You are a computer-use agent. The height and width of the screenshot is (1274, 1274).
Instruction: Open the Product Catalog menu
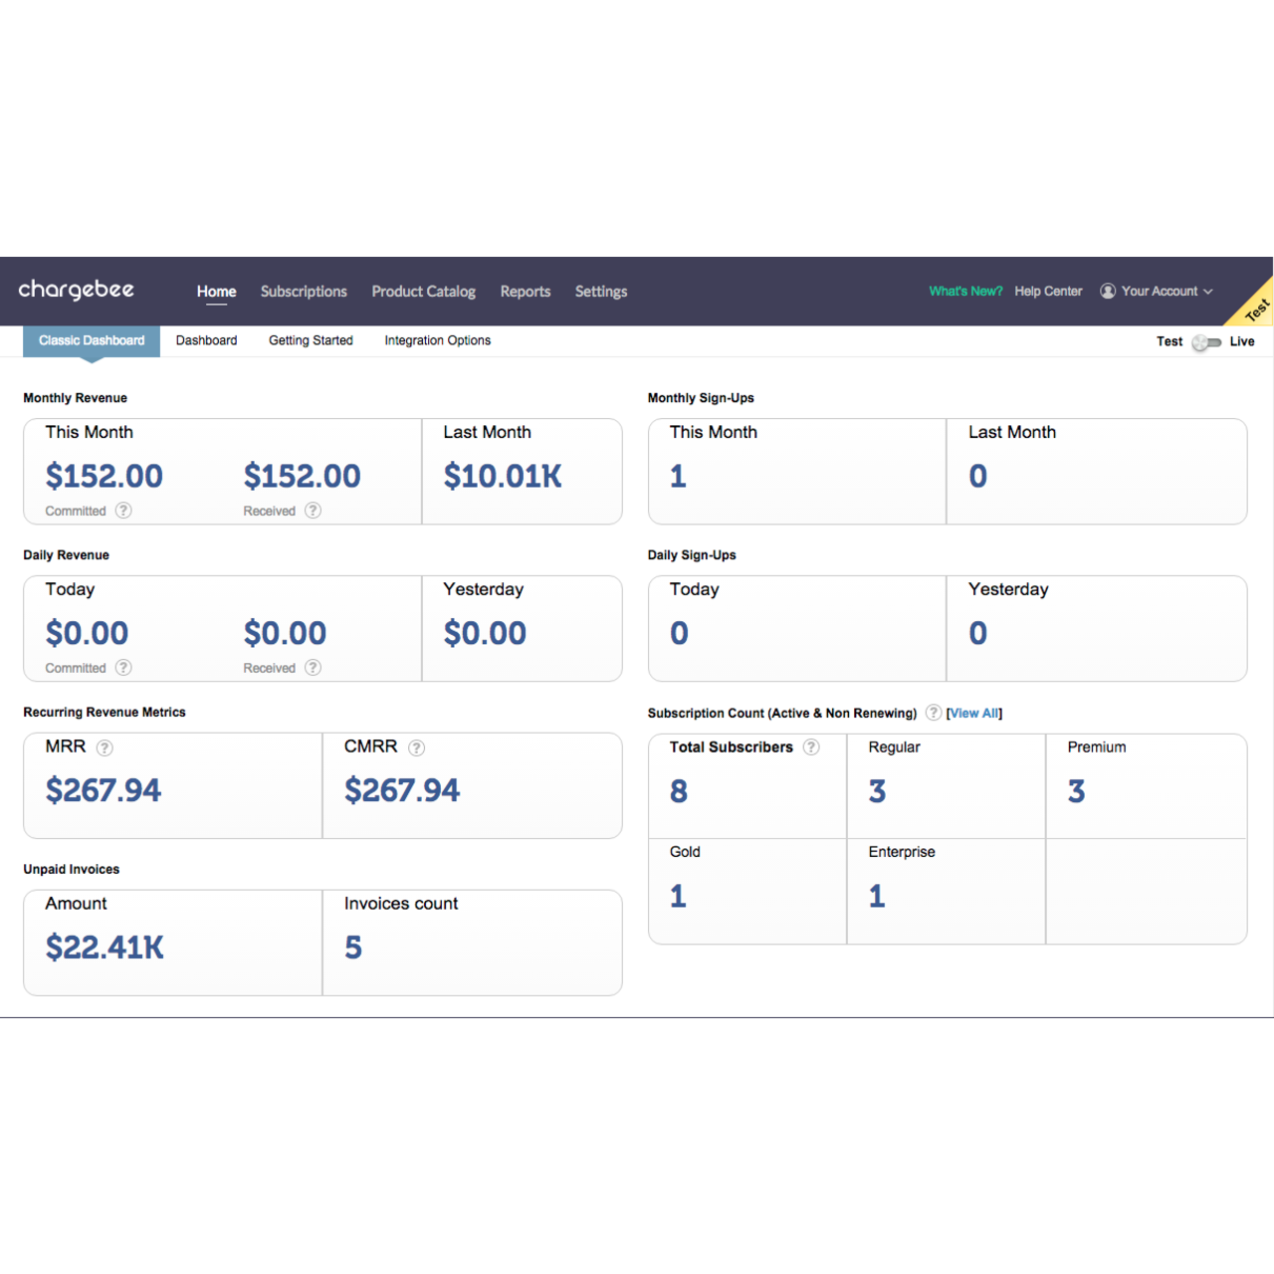point(423,292)
